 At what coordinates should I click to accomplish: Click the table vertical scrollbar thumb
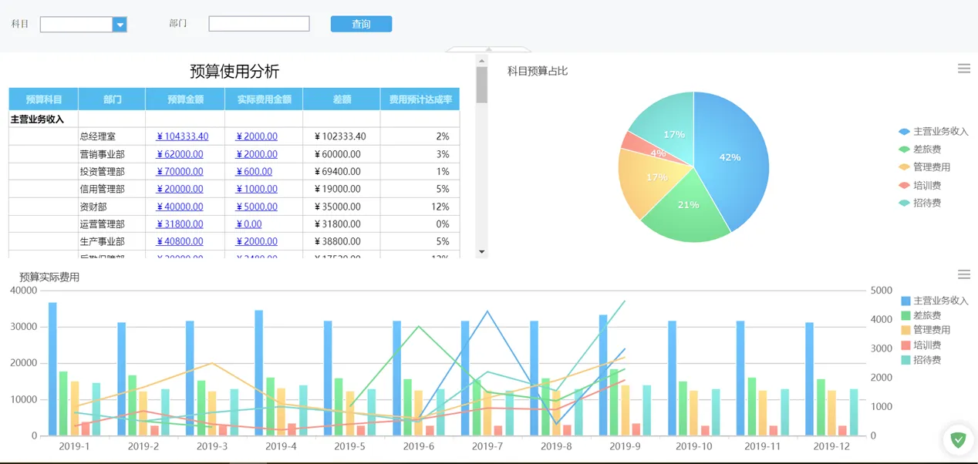pos(482,85)
